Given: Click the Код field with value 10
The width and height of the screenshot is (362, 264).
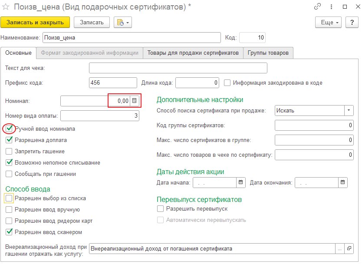Looking at the screenshot, I should point(252,38).
